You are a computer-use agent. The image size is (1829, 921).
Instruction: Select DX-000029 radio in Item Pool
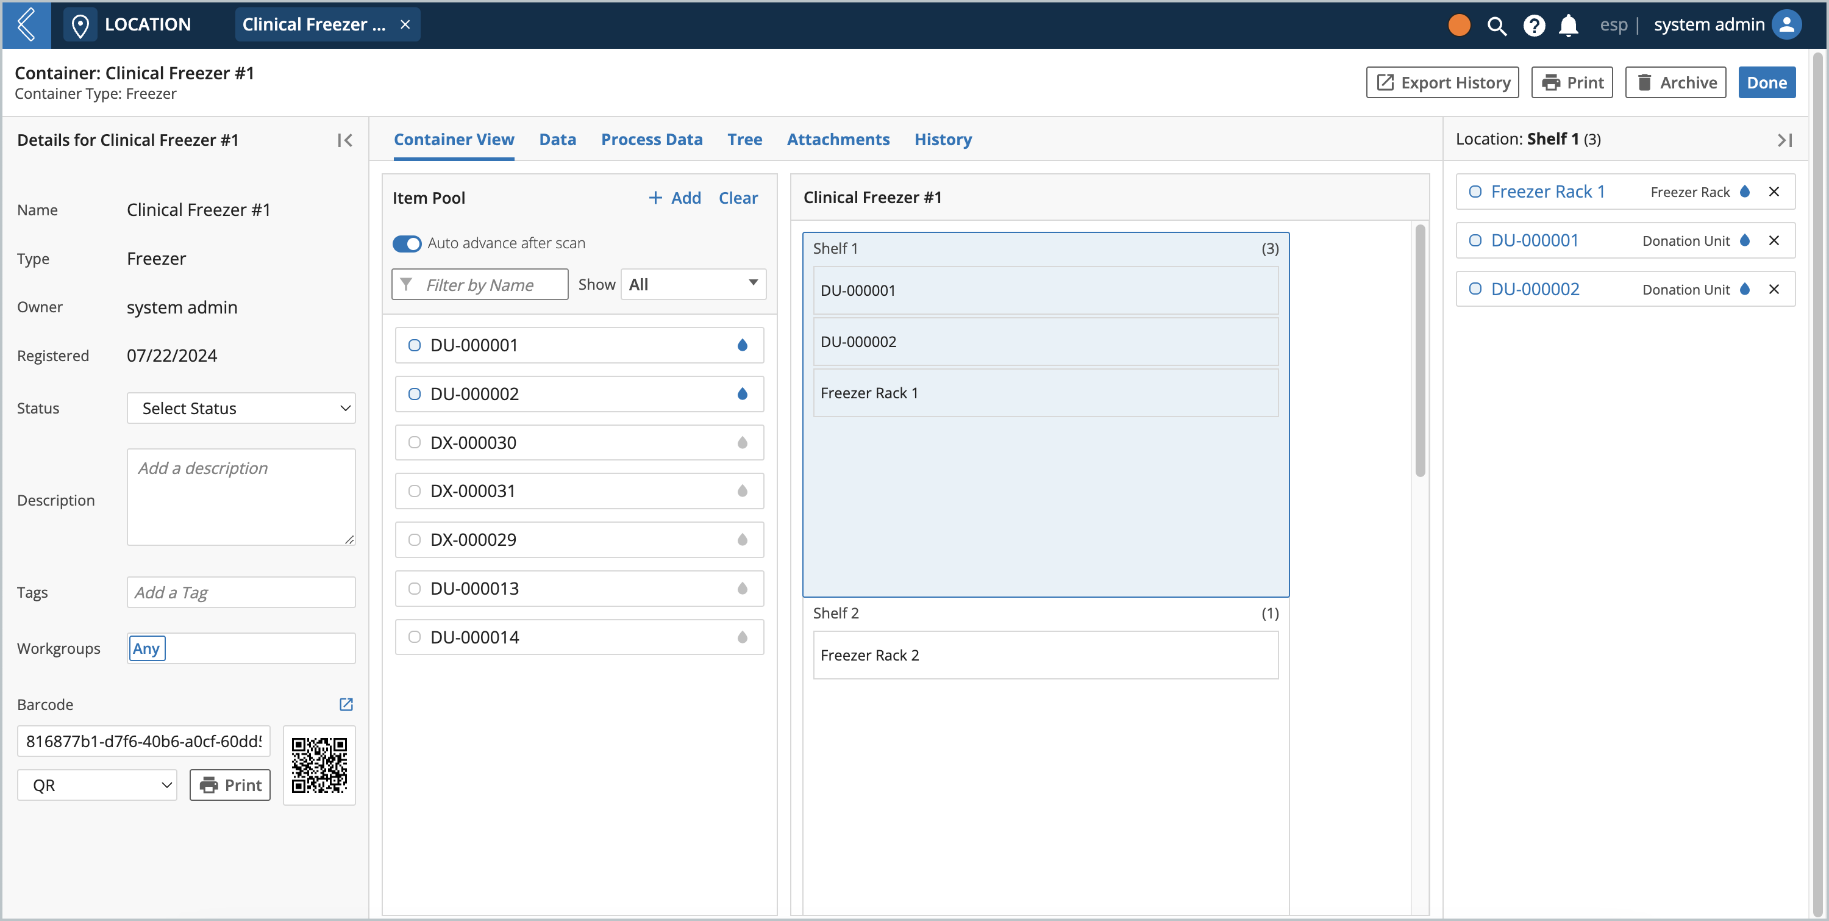click(415, 540)
